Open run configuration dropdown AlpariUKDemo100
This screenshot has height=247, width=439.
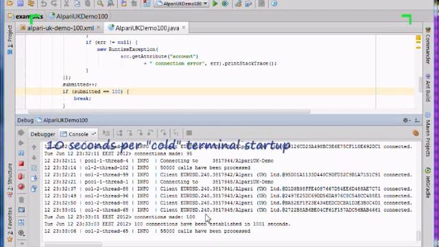(x=181, y=3)
